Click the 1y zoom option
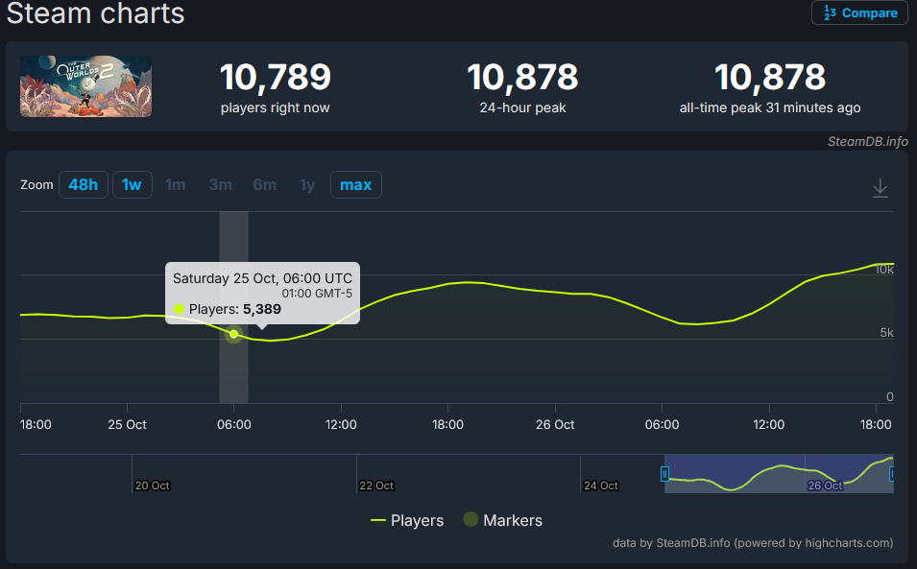Viewport: 917px width, 569px height. pyautogui.click(x=306, y=184)
